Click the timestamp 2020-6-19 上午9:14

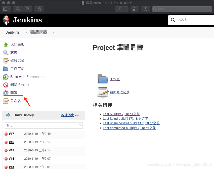[37, 150]
